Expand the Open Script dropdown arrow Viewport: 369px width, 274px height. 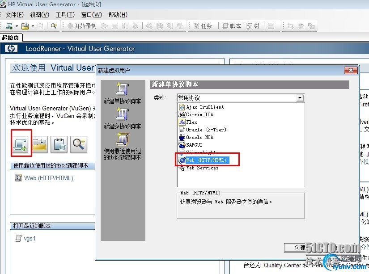33,26
